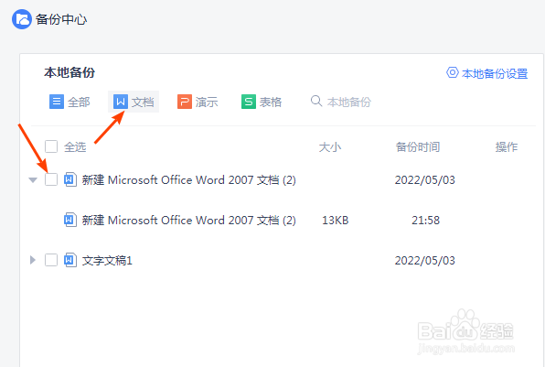This screenshot has width=545, height=367.
Task: Select the 13KB backup entry name
Action: (188, 221)
